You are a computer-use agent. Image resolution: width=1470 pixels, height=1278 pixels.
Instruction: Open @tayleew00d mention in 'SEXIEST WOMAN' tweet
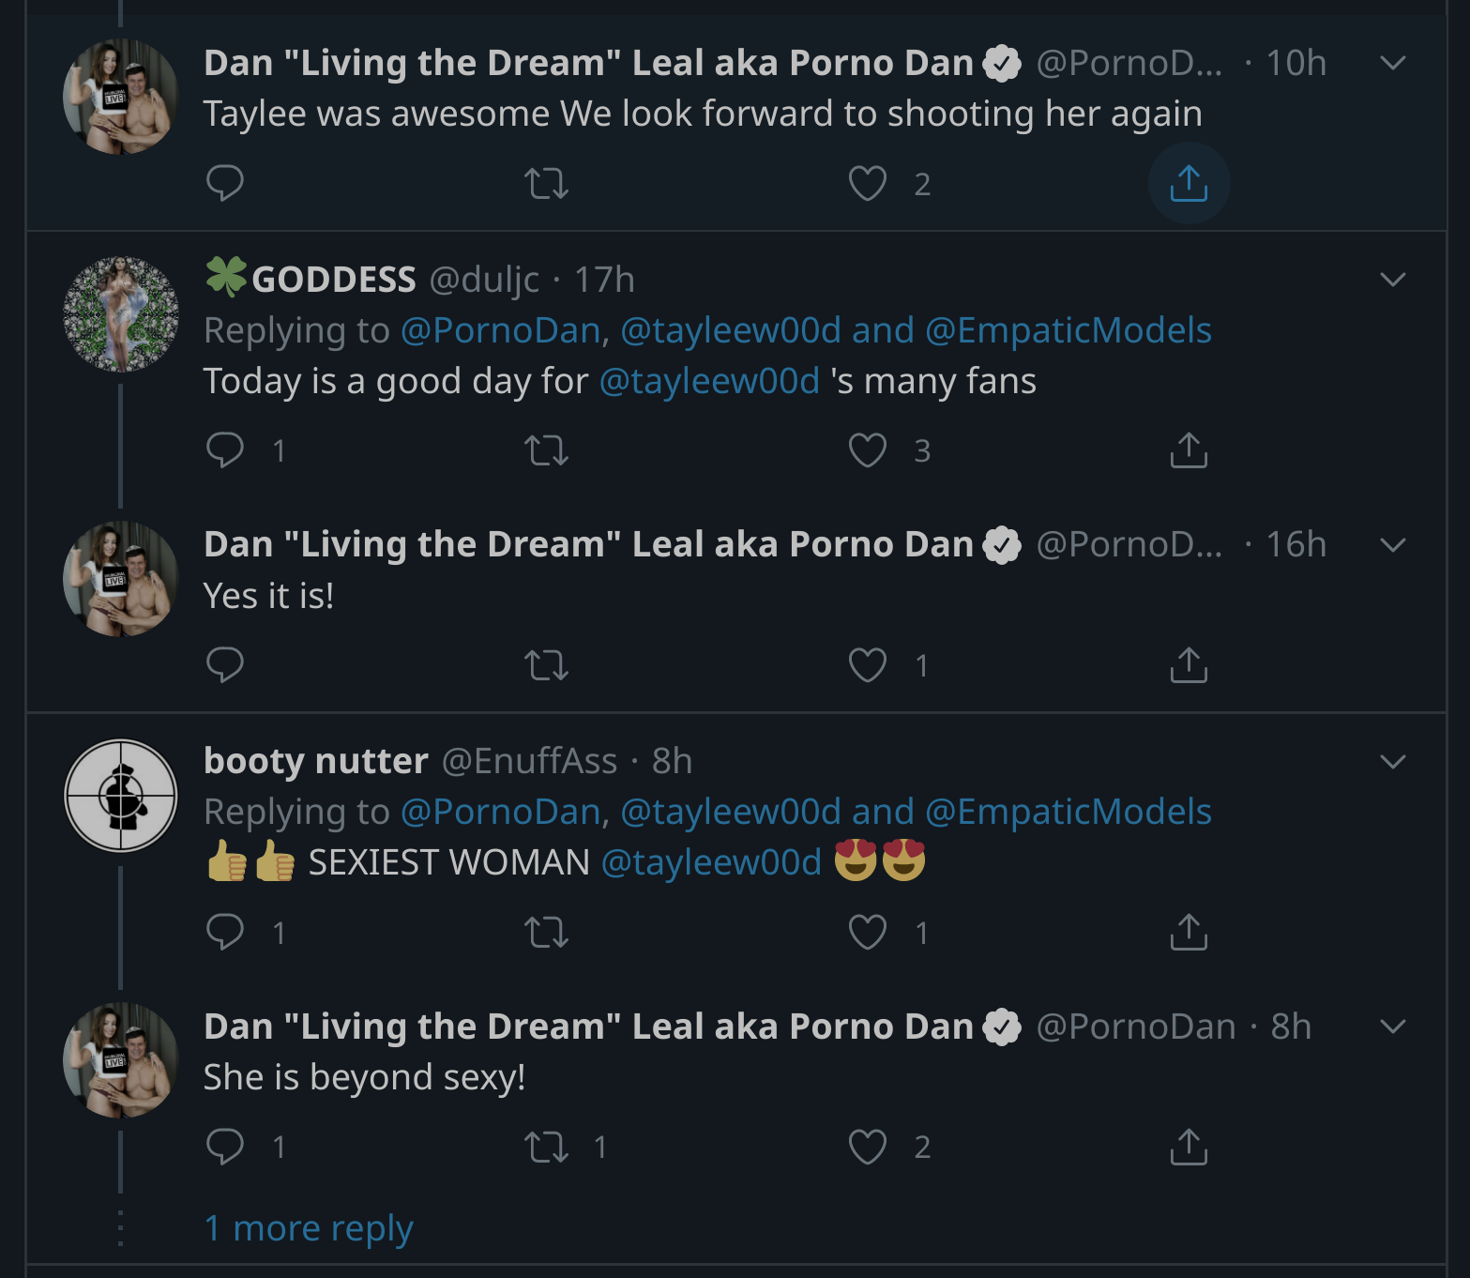coord(711,862)
